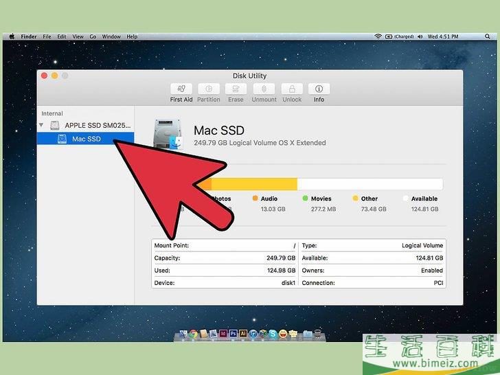500x375 pixels.
Task: Click the Mac SSD volume title
Action: [x=219, y=130]
